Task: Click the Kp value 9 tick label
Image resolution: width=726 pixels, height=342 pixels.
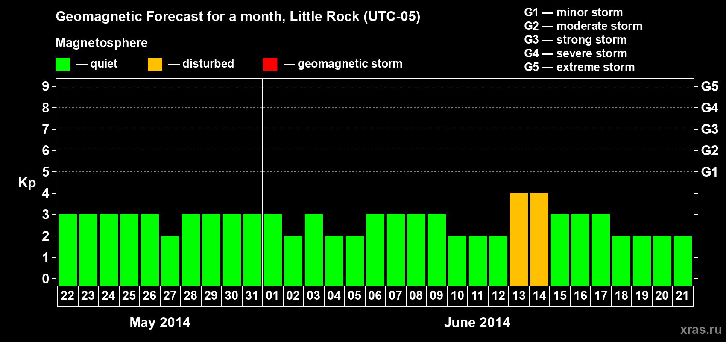Action: [46, 86]
